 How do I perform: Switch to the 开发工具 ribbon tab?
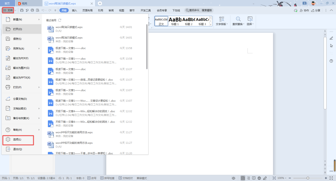[x=146, y=10]
